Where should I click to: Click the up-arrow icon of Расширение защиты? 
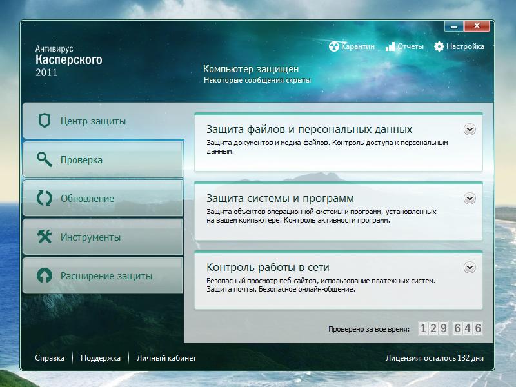point(45,275)
